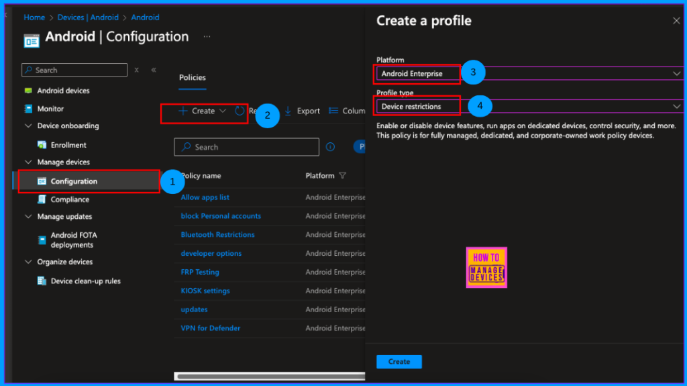Click the Platform column filter icon
This screenshot has height=386, width=687.
[x=343, y=175]
